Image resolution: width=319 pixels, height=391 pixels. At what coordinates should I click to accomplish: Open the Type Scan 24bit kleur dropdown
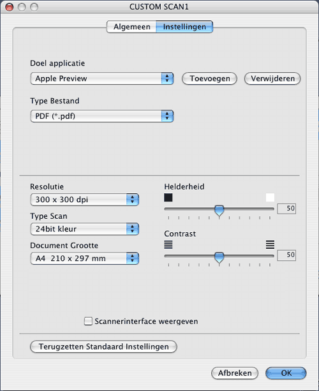coord(85,229)
